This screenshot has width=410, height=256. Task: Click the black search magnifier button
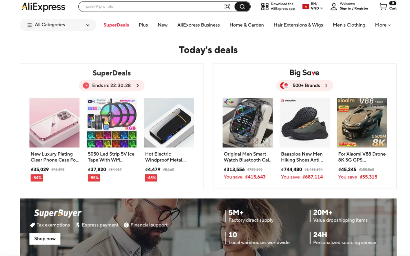242,7
